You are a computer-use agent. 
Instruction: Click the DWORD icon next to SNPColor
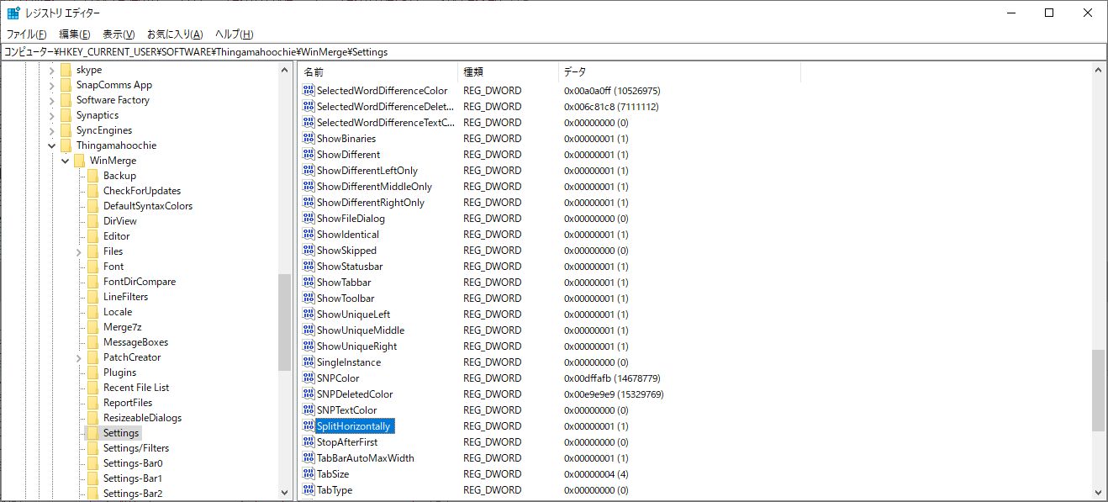point(308,378)
